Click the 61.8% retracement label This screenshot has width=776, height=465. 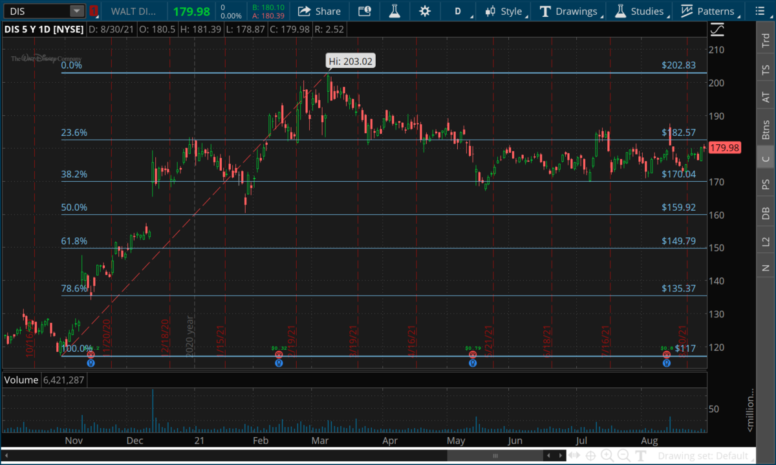point(74,241)
